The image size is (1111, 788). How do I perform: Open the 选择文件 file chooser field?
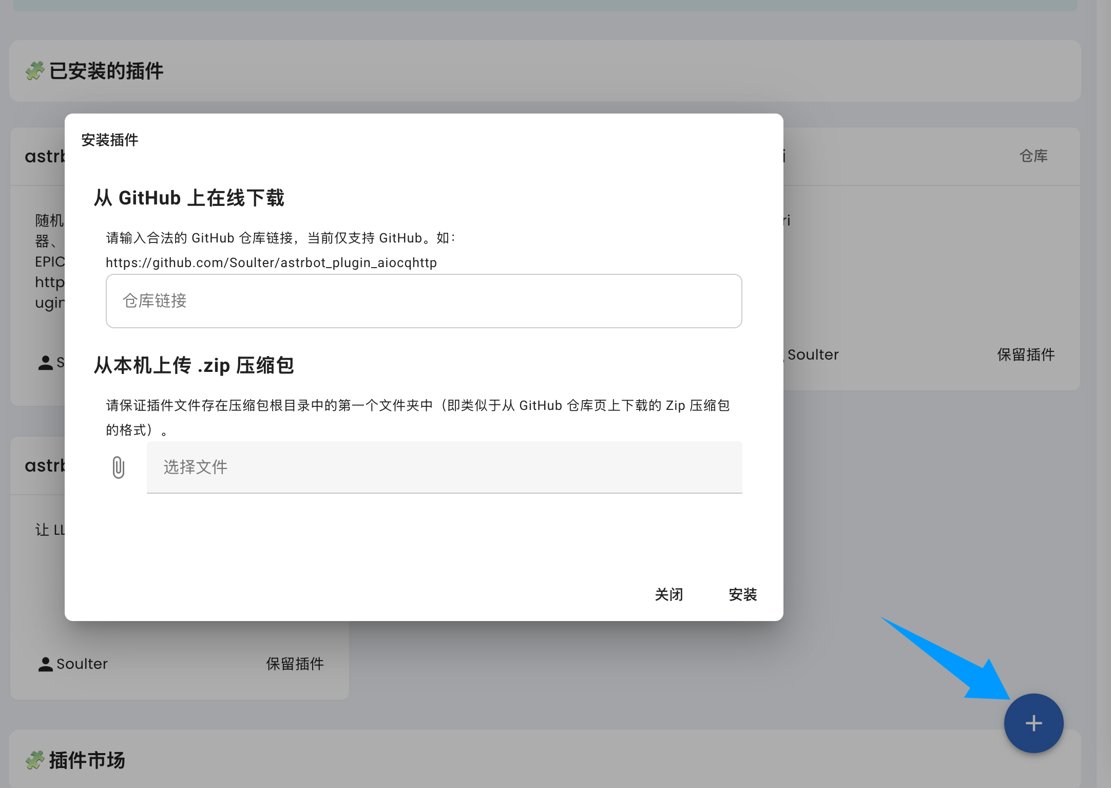coord(444,467)
